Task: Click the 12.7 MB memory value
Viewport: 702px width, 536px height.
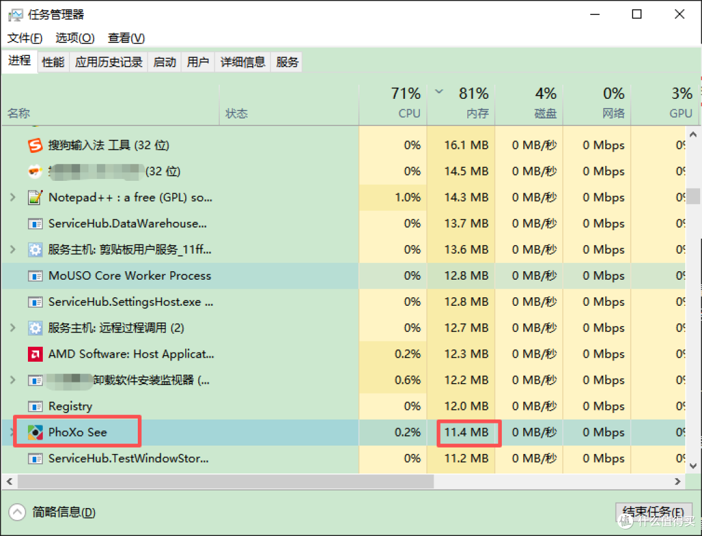Action: point(466,328)
